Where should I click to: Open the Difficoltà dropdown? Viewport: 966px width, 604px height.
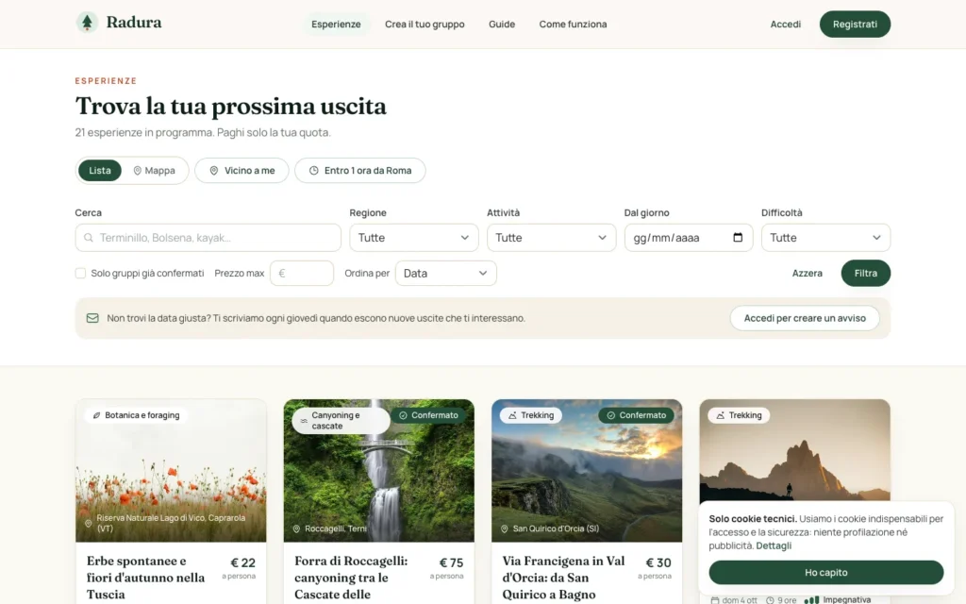825,238
